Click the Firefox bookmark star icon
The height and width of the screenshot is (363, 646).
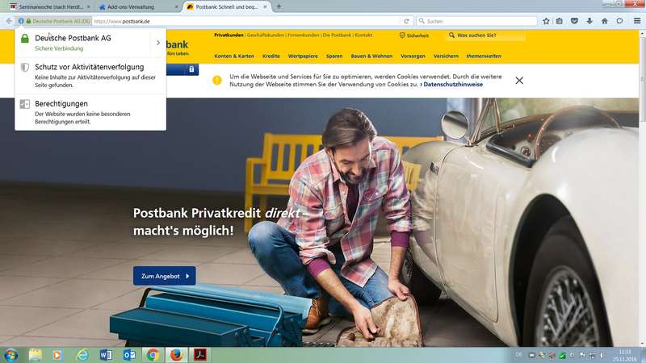(x=546, y=21)
